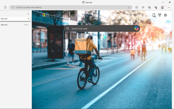174x109 pixels.
Task: Open Microsoft Rewards trophy icon
Action: tap(160, 15)
